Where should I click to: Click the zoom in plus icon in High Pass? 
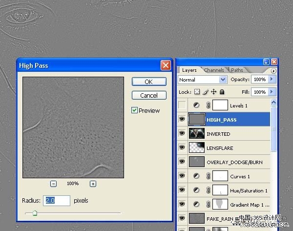[x=93, y=184]
